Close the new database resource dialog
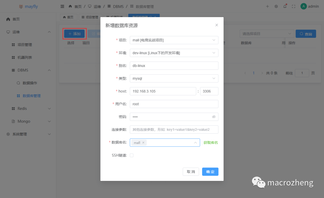 click(217, 25)
